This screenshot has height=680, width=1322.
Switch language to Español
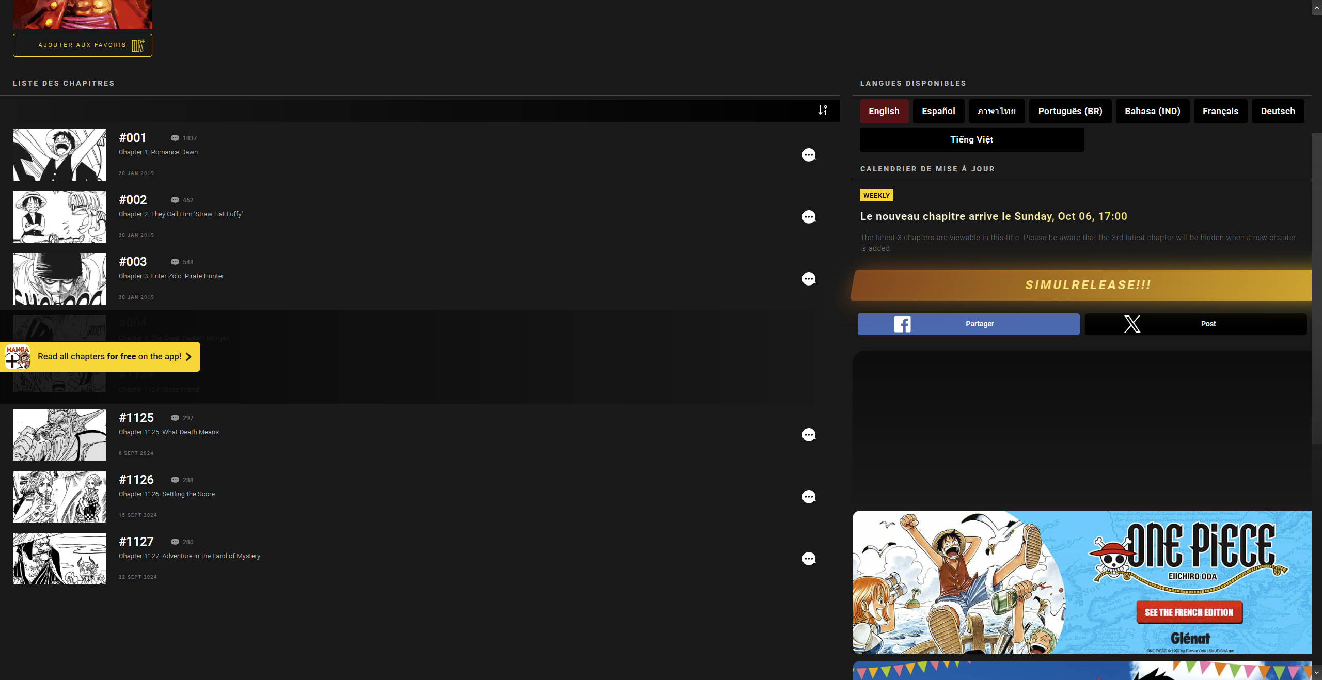pos(938,111)
